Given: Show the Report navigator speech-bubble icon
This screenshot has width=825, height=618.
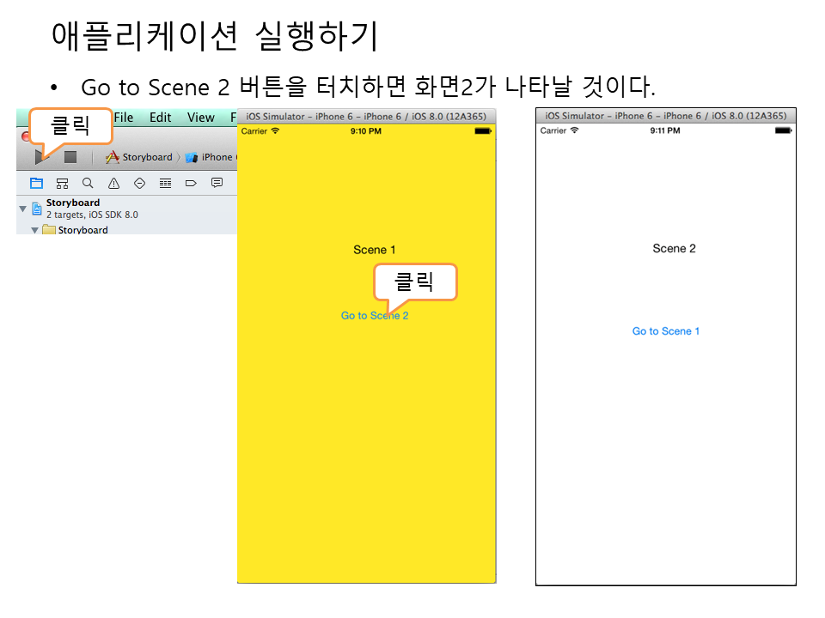Looking at the screenshot, I should tap(217, 183).
